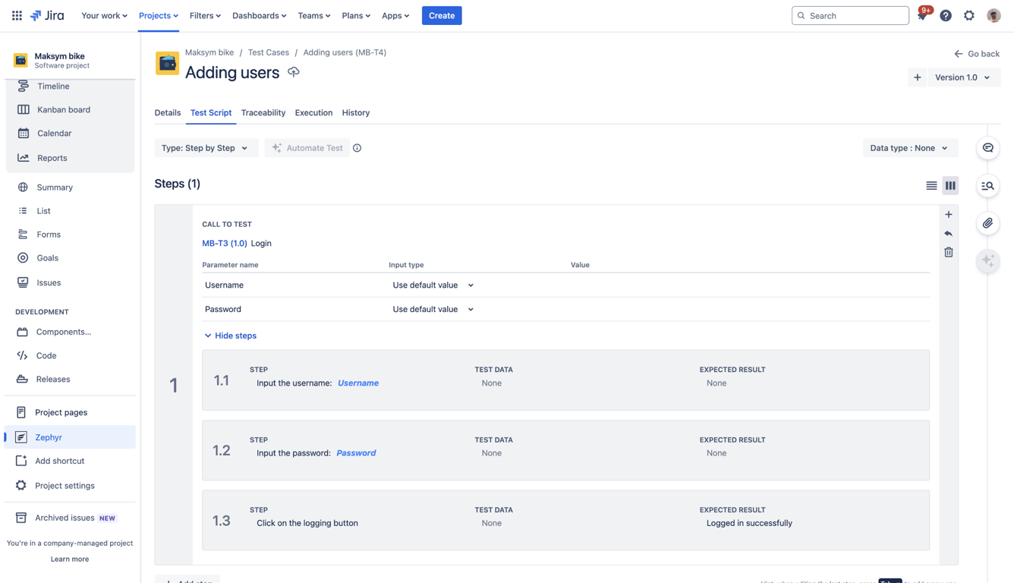Image resolution: width=1014 pixels, height=583 pixels.
Task: Open comments panel icon
Action: point(987,148)
